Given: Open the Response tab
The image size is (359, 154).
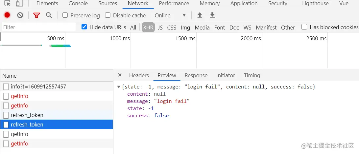Looking at the screenshot, I should tap(196, 75).
